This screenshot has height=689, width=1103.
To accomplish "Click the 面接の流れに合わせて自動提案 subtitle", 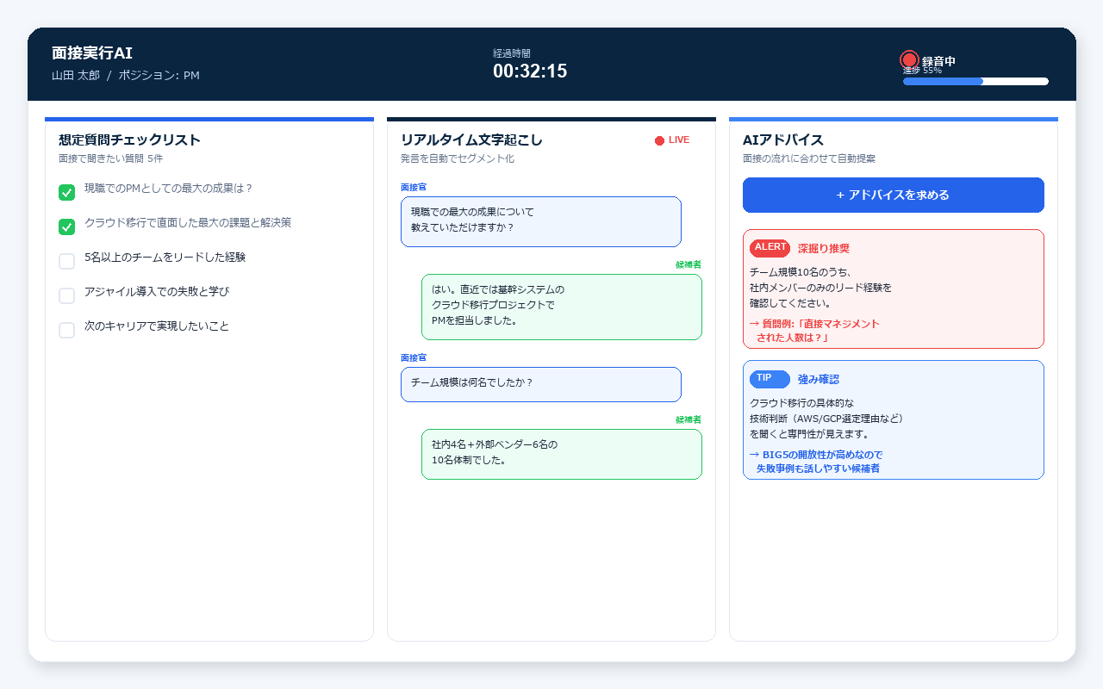I will pos(809,159).
